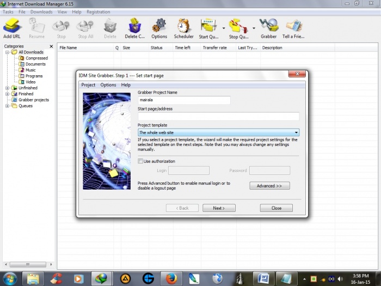The image size is (381, 286).
Task: Click the Delete Completed toolbar icon
Action: pyautogui.click(x=134, y=28)
